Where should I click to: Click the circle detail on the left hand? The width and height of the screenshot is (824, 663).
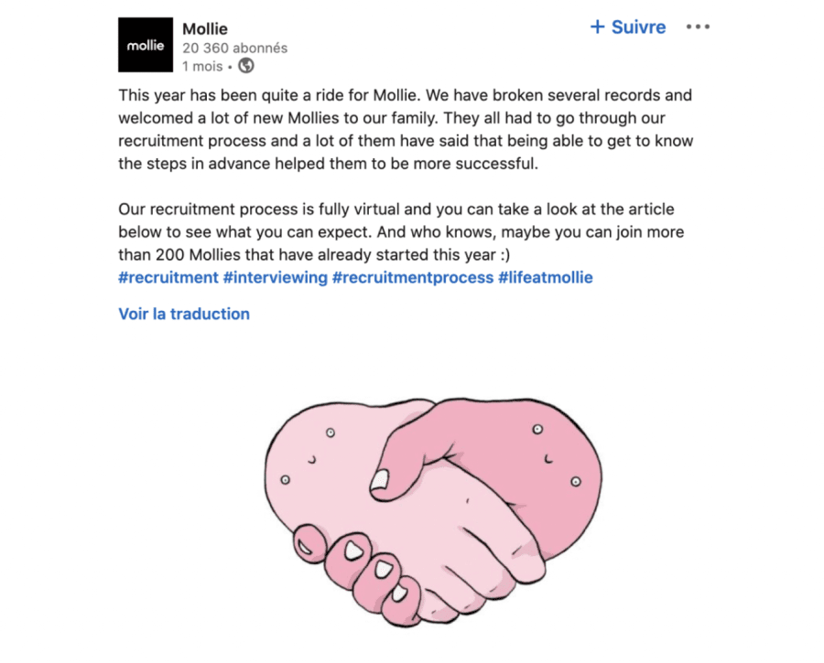(329, 431)
